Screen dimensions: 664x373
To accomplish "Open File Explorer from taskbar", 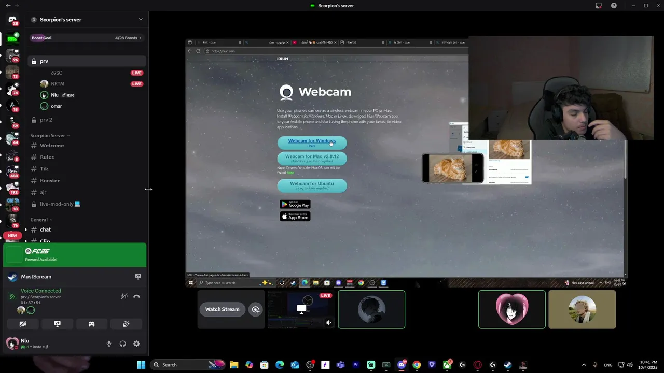I will coord(234,365).
